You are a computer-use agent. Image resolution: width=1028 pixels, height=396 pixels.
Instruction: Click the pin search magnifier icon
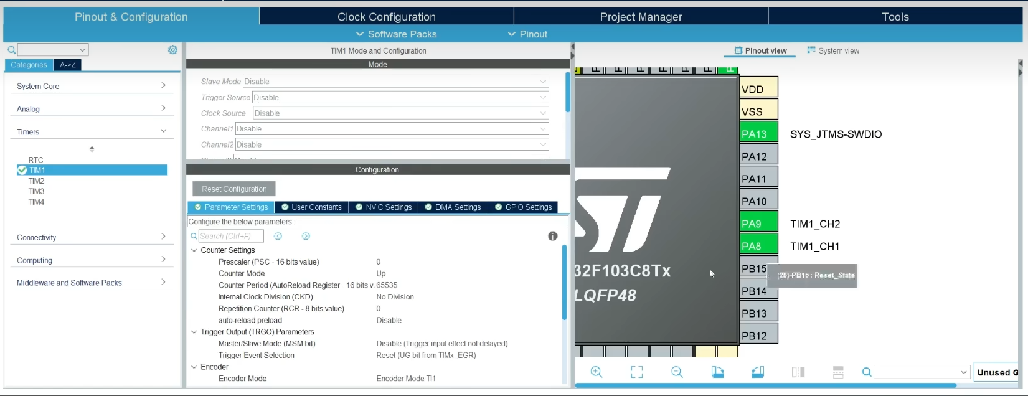point(866,372)
